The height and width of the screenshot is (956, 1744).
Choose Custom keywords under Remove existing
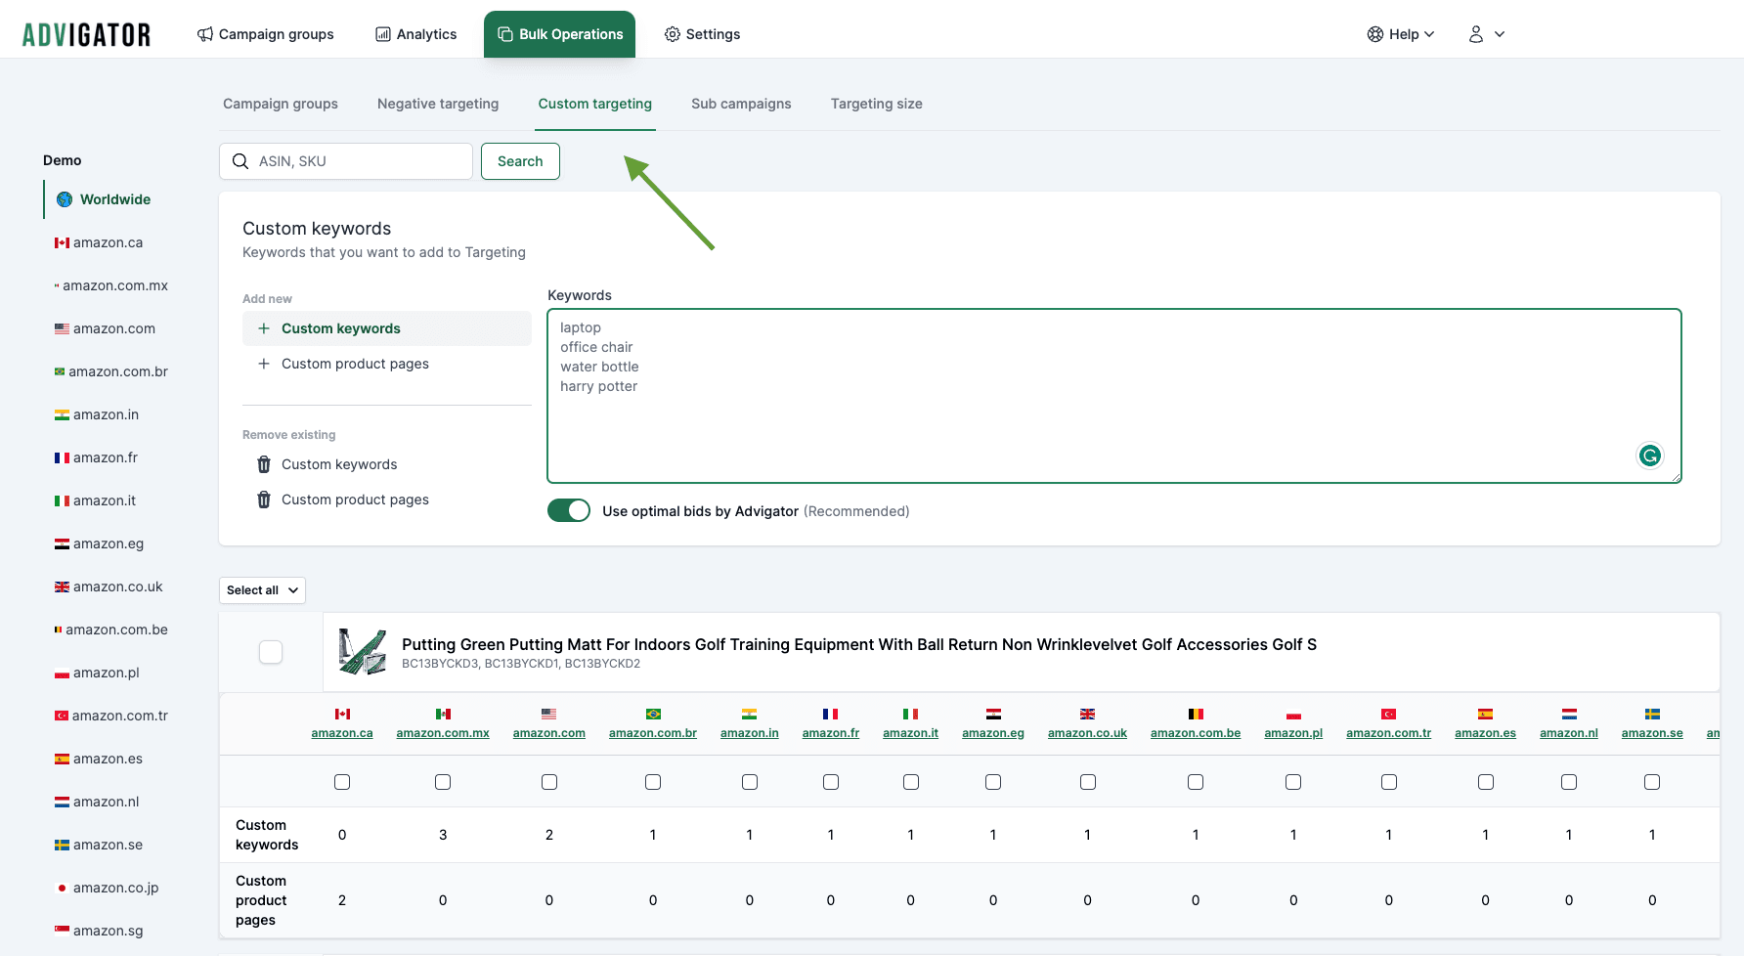click(x=387, y=464)
